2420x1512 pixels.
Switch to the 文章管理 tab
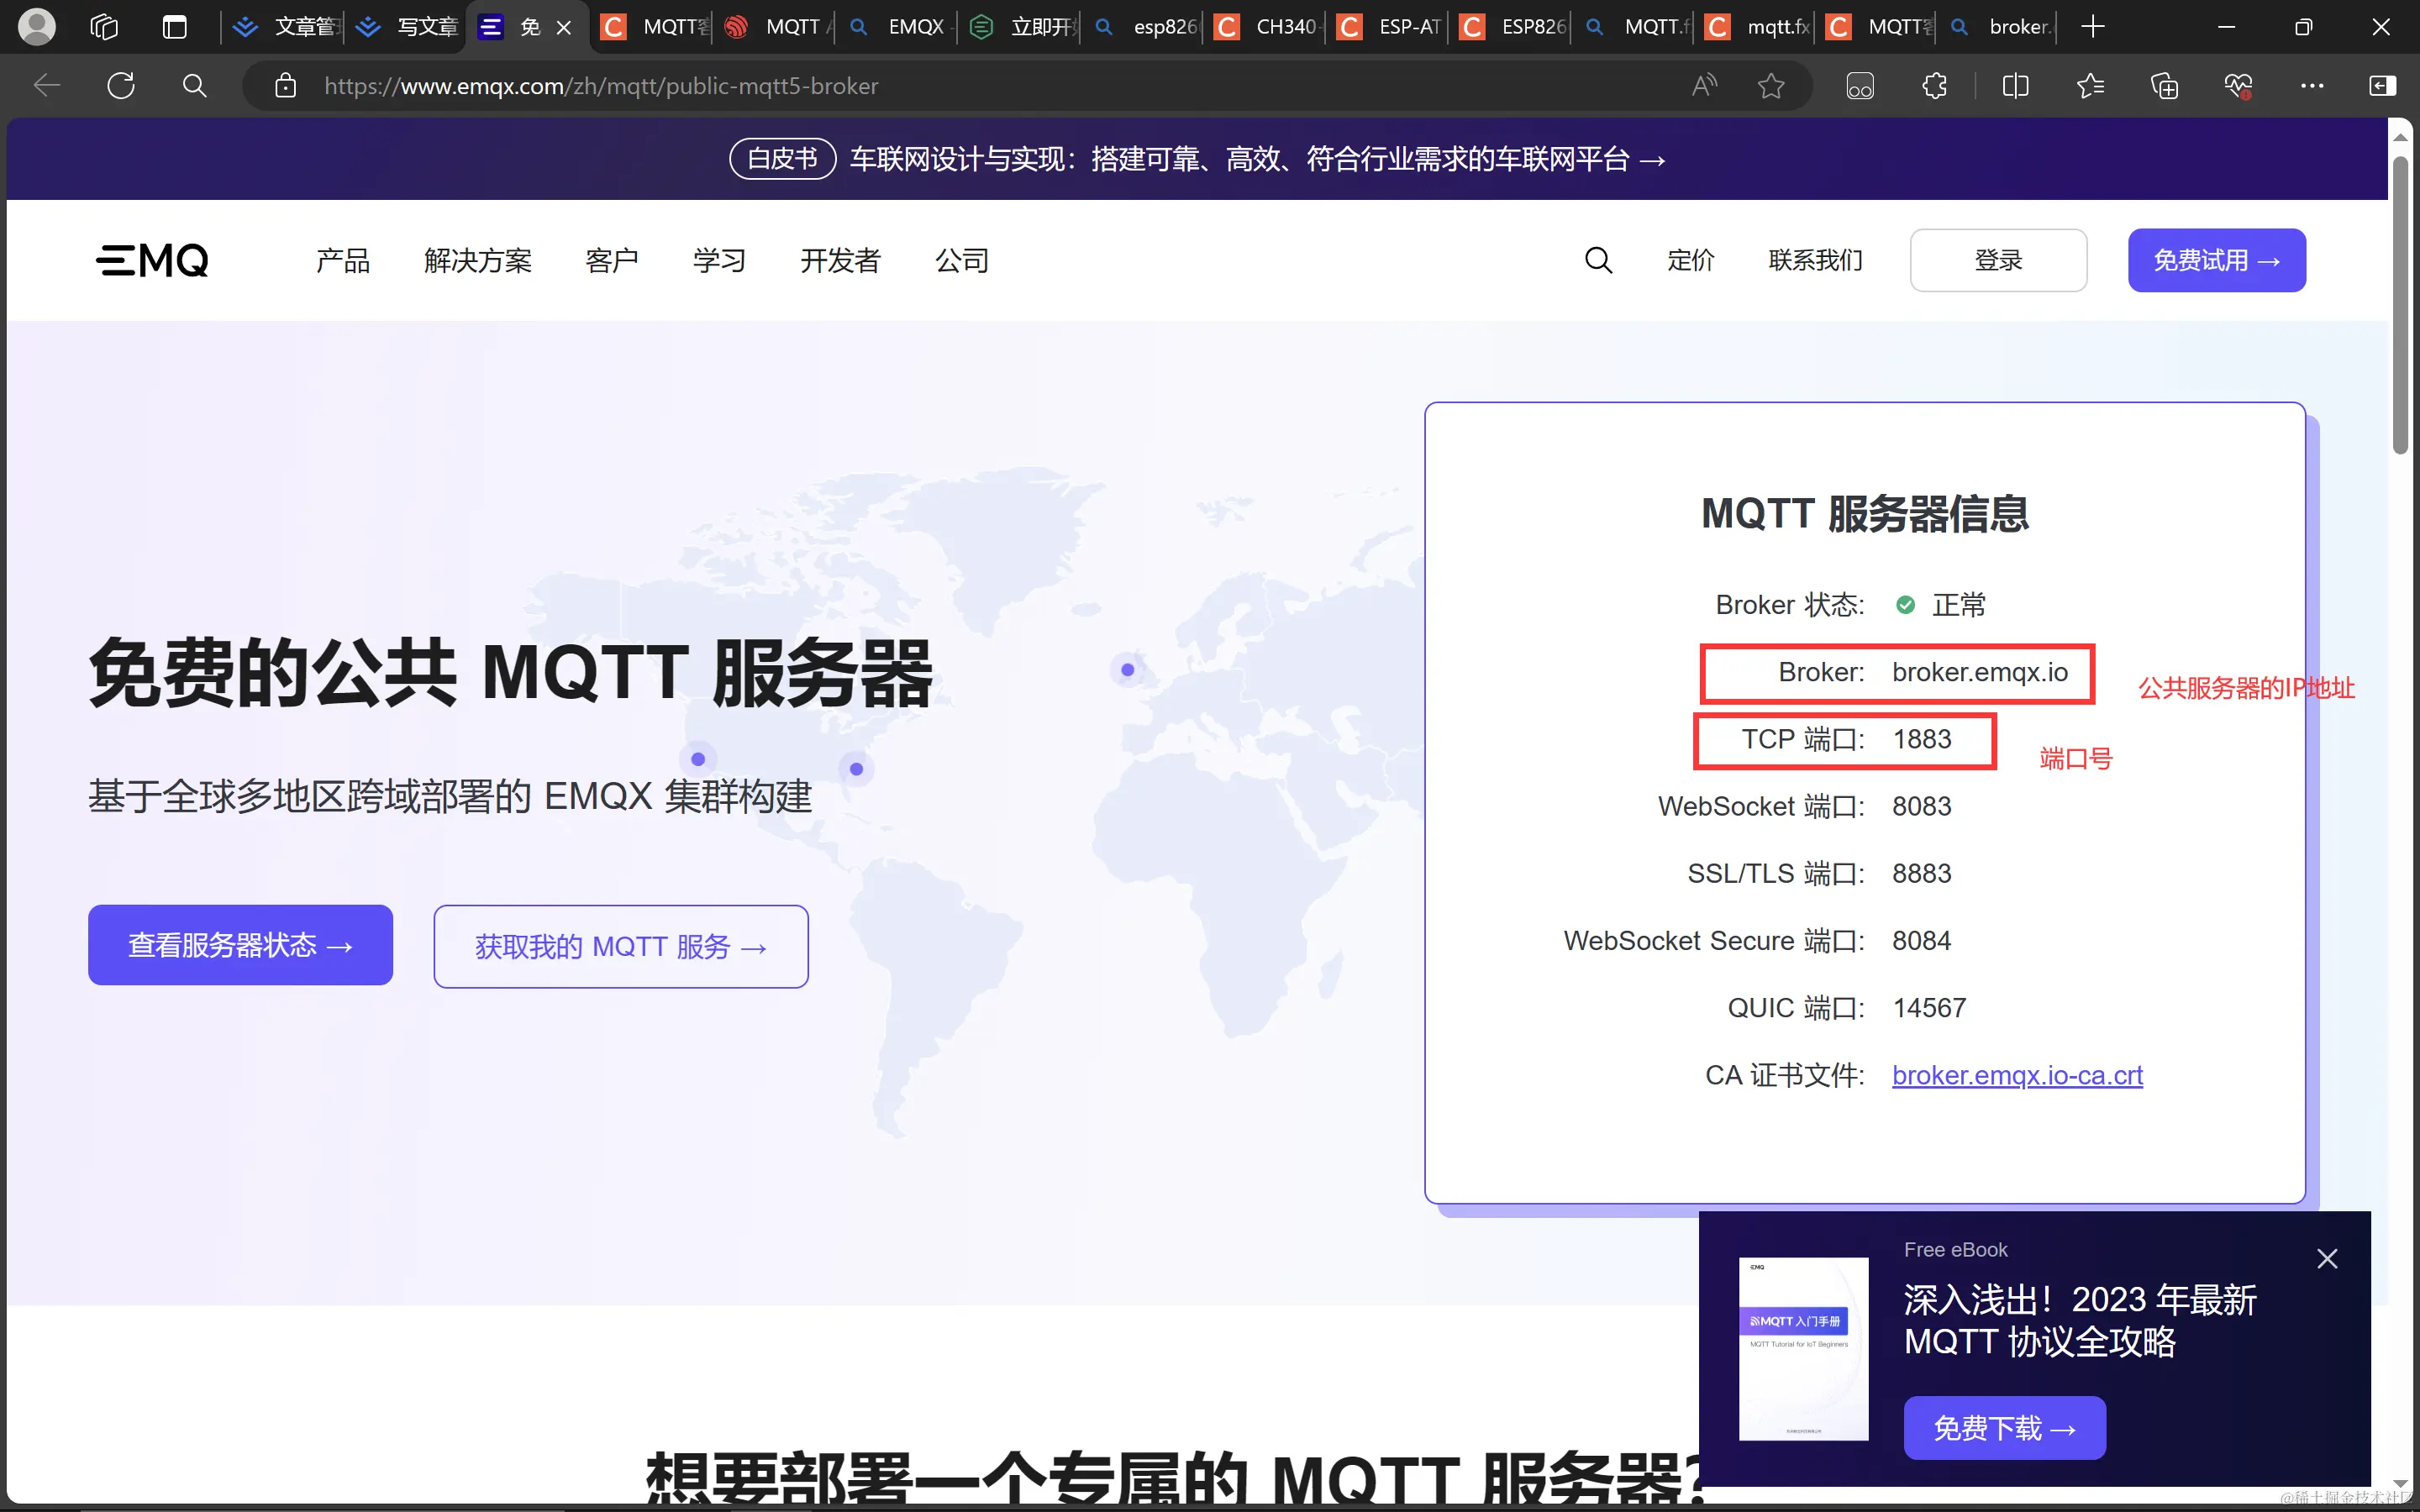287,27
